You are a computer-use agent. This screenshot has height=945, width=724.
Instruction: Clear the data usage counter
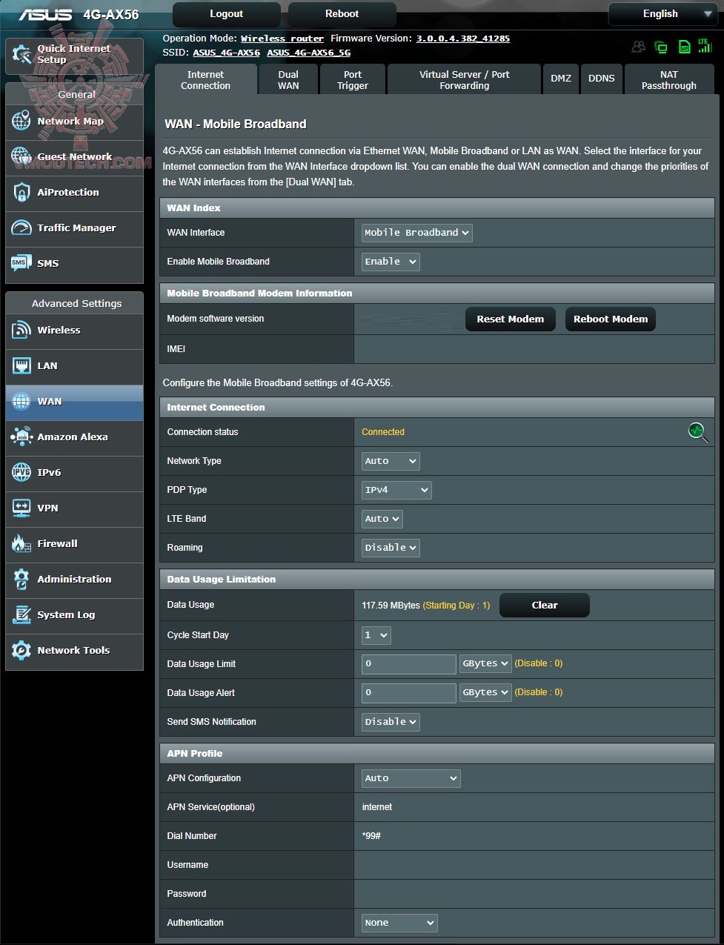tap(545, 606)
